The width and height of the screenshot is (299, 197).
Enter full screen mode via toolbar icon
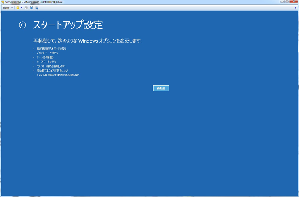pyautogui.click(x=31, y=8)
